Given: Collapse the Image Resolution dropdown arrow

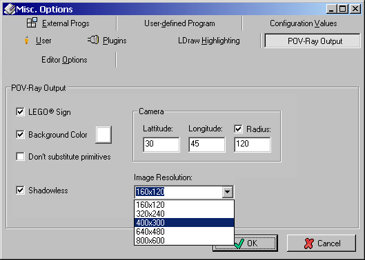Looking at the screenshot, I should pos(228,192).
